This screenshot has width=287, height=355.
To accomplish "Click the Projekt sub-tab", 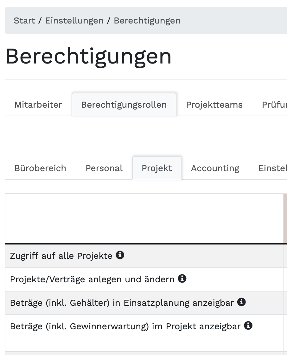I will click(157, 168).
